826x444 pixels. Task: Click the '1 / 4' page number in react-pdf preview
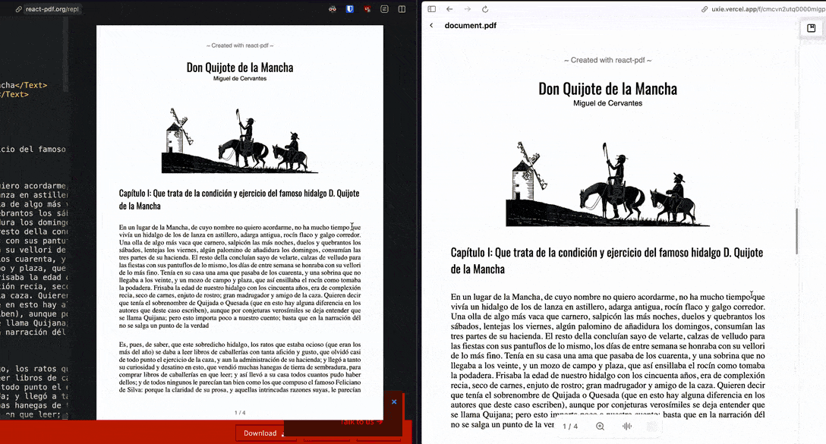click(x=240, y=413)
